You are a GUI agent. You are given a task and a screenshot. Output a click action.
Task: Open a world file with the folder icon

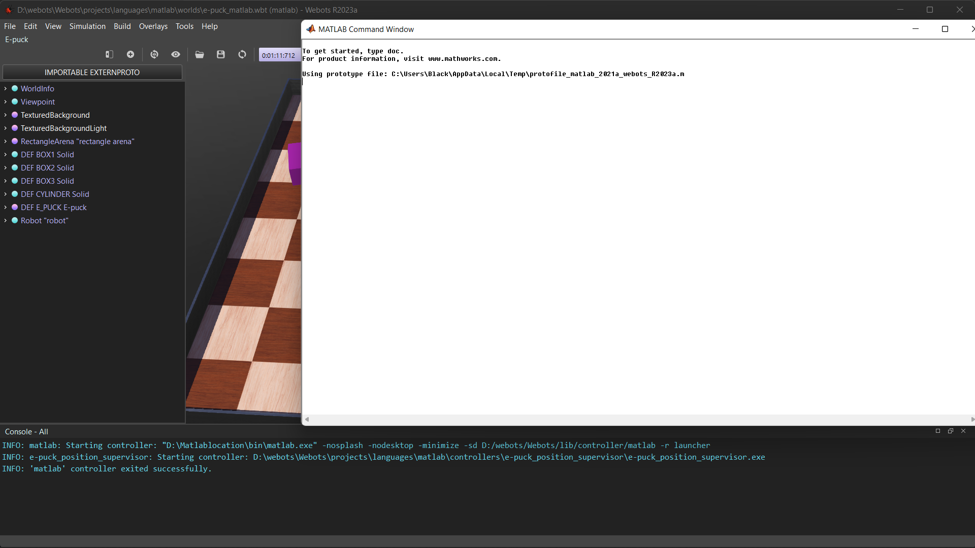click(x=200, y=54)
